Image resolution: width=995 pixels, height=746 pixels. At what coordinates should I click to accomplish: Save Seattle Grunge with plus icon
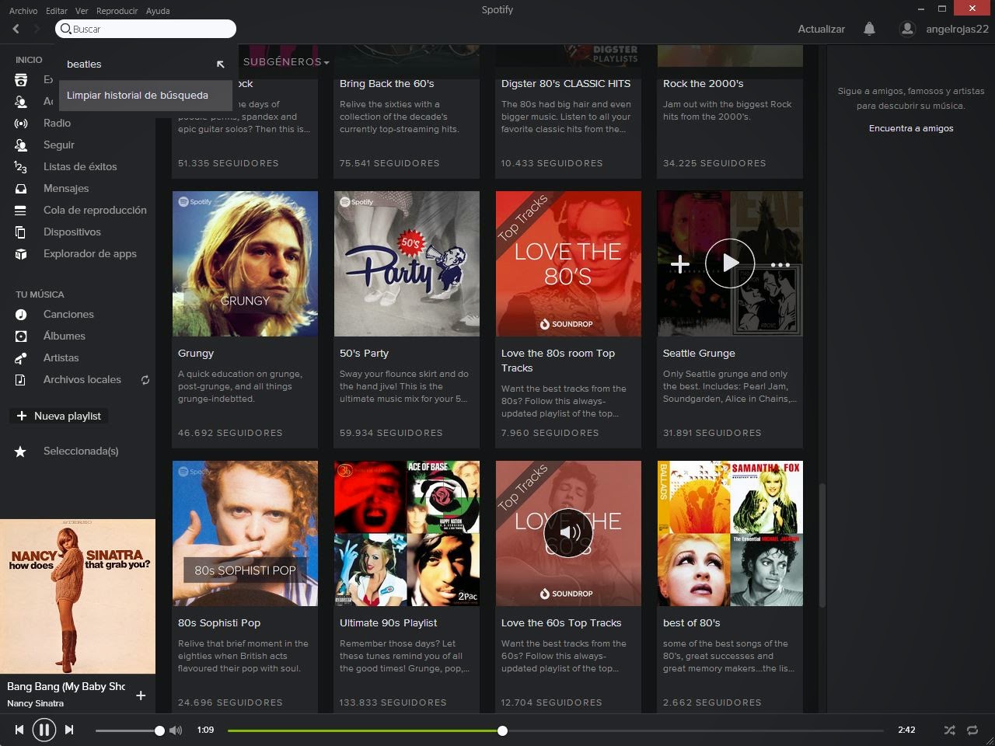[680, 264]
